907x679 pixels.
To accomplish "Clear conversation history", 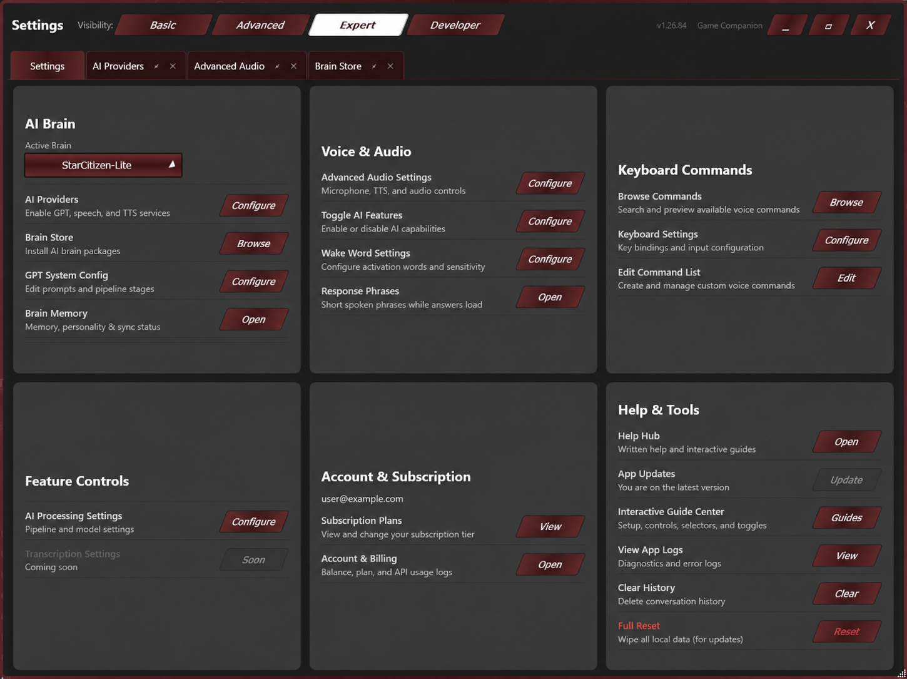I will point(846,594).
